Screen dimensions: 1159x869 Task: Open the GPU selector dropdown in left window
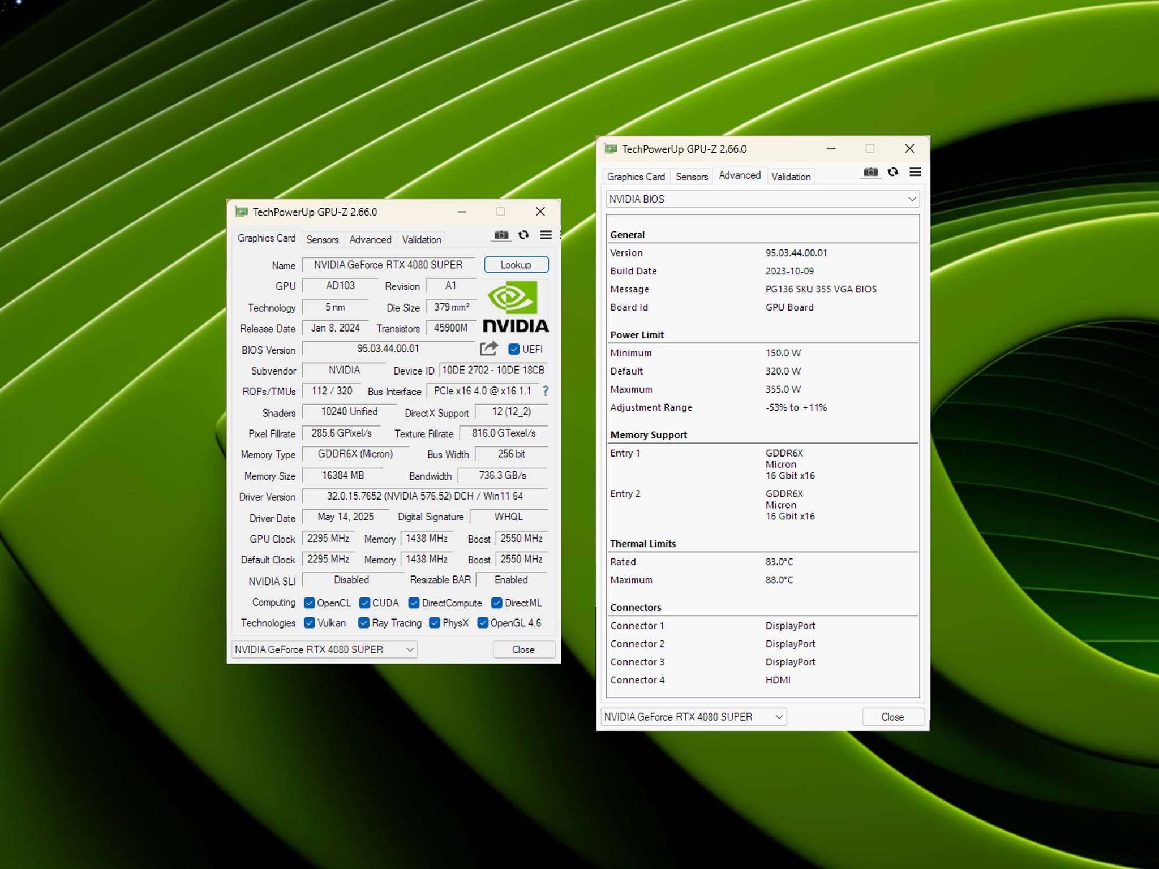click(323, 649)
